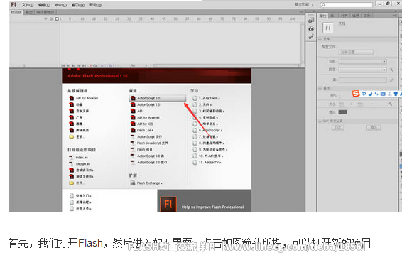Viewport: 402px width, 260px height.
Task: Click the 类 class input field
Action: tap(362, 80)
